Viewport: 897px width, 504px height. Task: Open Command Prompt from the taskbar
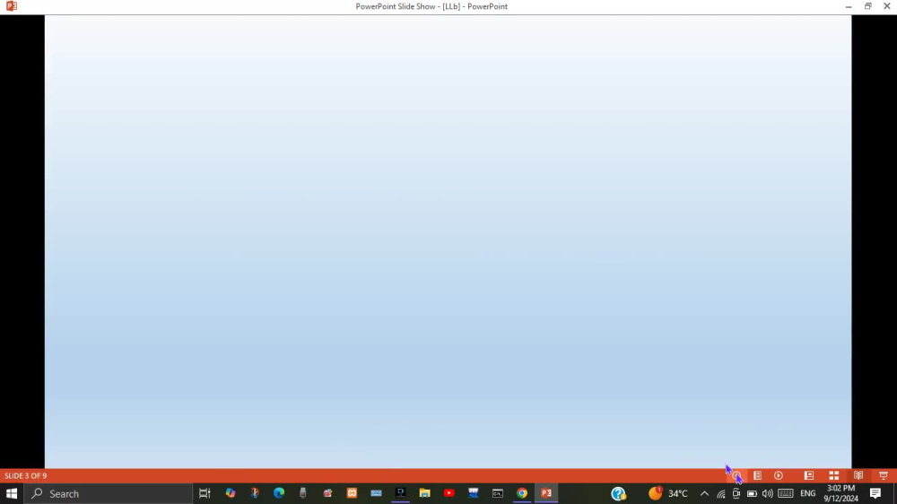click(498, 493)
